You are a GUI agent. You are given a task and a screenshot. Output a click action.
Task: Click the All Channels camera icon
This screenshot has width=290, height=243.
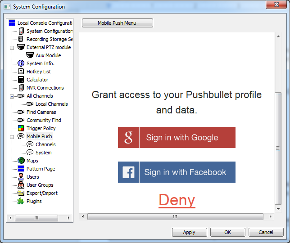21,96
